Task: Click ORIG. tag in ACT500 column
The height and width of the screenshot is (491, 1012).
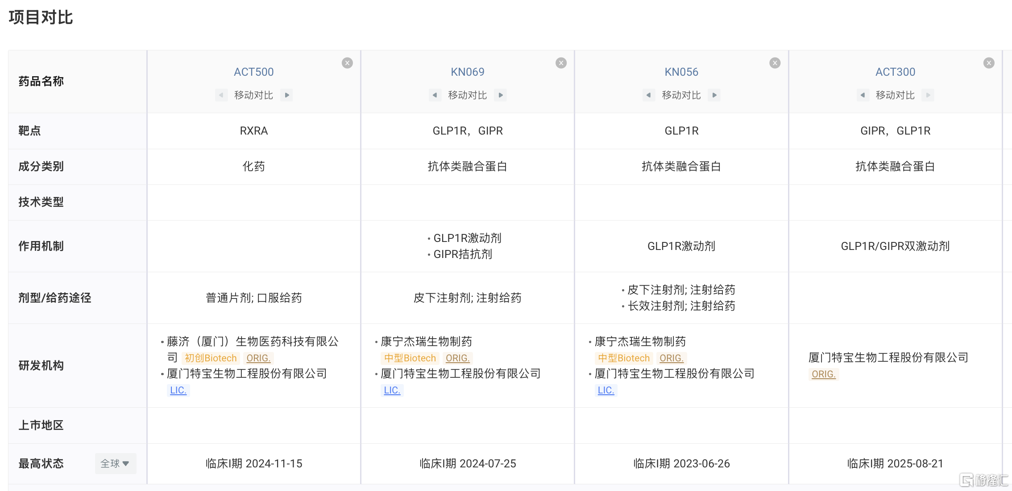Action: pyautogui.click(x=258, y=358)
